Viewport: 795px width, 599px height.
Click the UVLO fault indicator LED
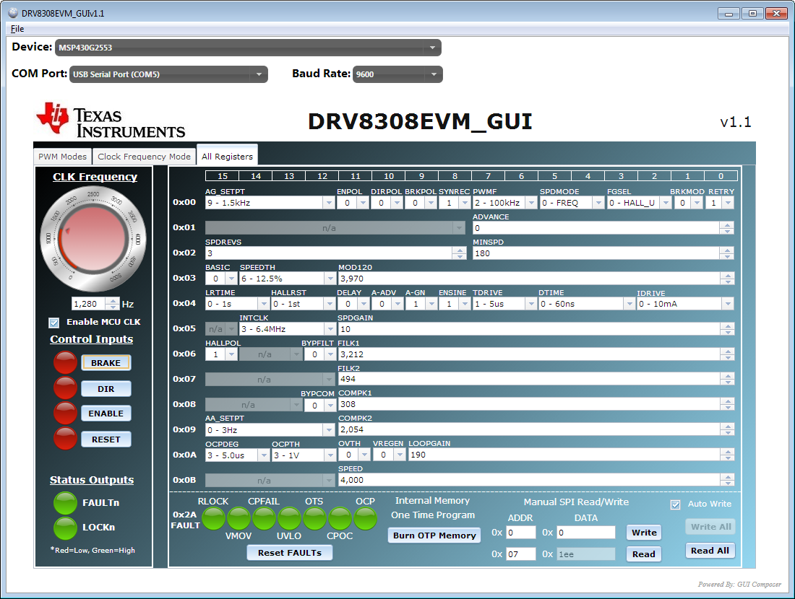click(x=290, y=518)
